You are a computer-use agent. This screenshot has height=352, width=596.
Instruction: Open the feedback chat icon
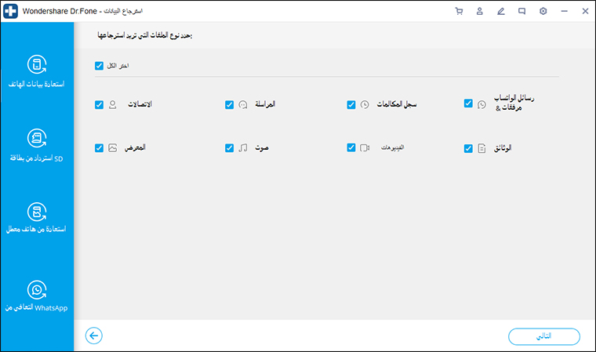pyautogui.click(x=521, y=11)
